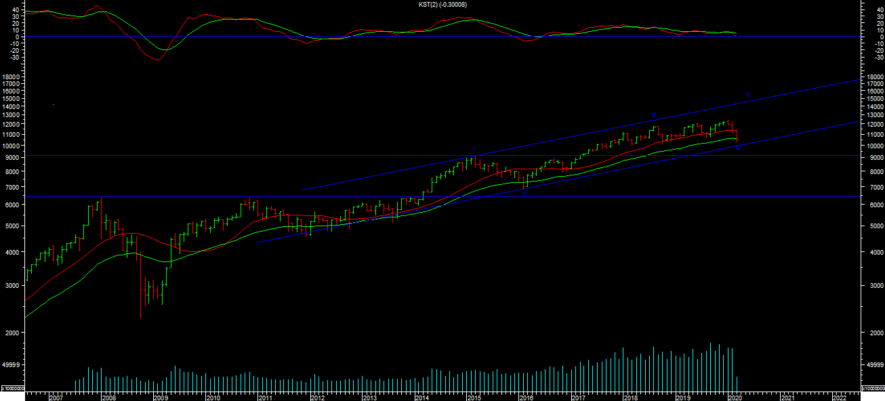This screenshot has width=885, height=401.
Task: Select the wave I label near 2015
Action: 474,149
